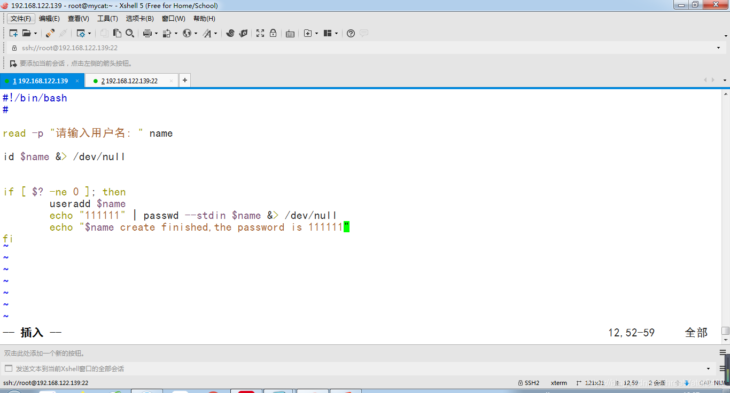730x393 pixels.
Task: Click the Connect plug icon
Action: [x=50, y=33]
